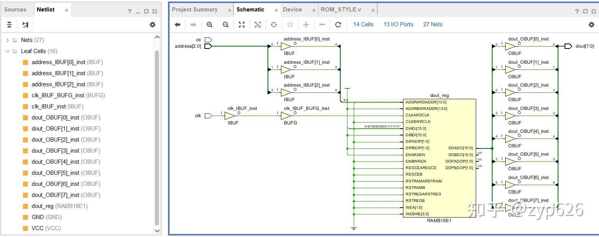Collapse the Leaf Cells (16) node

point(7,51)
